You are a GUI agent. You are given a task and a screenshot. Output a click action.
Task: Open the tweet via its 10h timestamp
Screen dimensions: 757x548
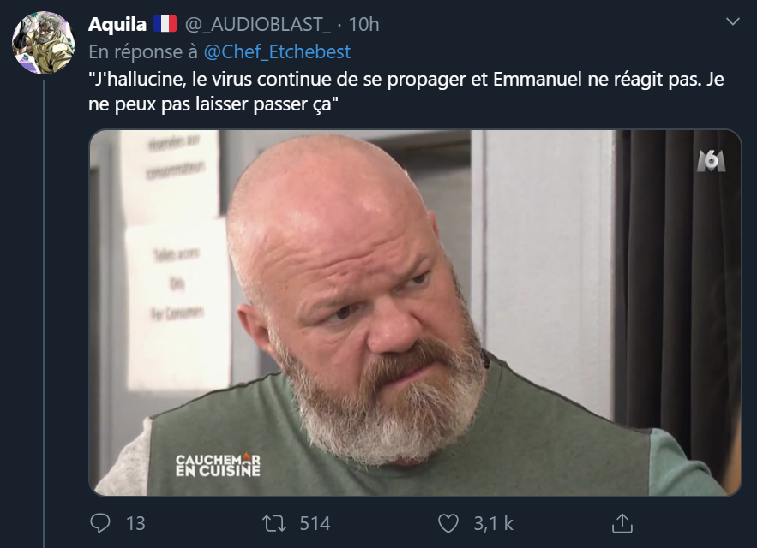[363, 24]
